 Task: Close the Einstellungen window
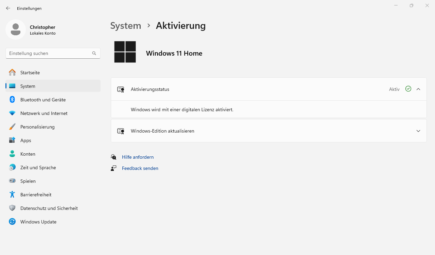tap(427, 5)
